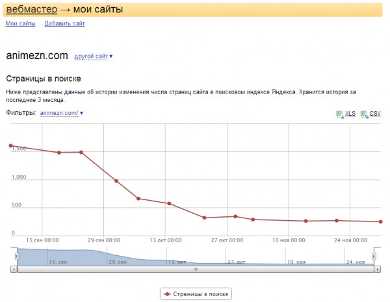Download data via XLS link
The image size is (390, 302).
coord(350,114)
